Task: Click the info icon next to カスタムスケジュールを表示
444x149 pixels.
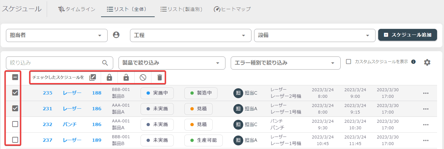Action: (413, 62)
